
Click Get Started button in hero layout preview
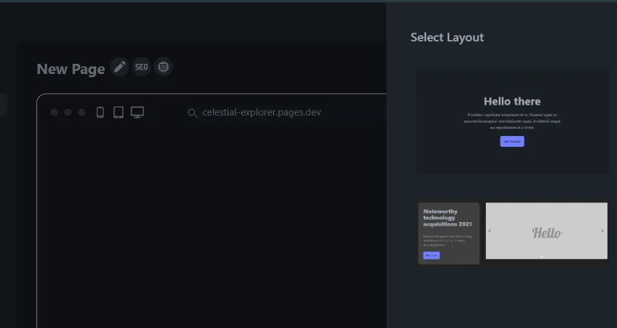[x=512, y=142]
